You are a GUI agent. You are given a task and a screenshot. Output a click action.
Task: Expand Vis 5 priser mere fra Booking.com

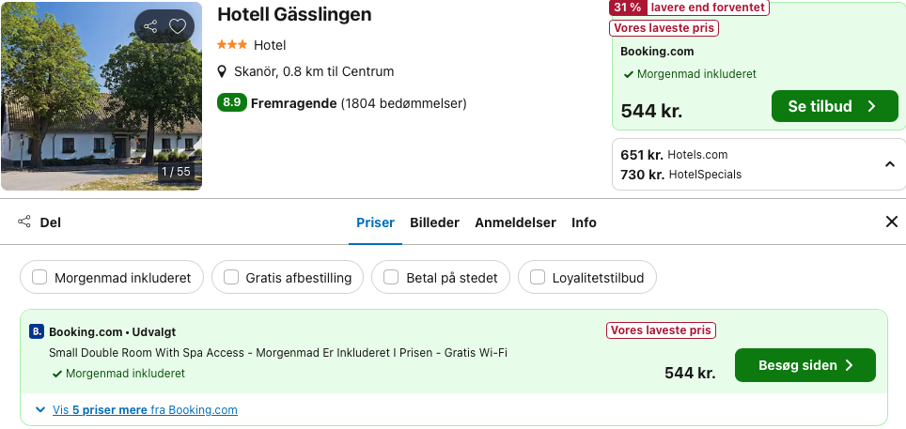[x=145, y=410]
